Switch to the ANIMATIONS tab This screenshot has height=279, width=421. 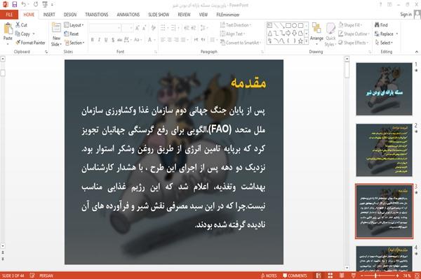click(128, 15)
